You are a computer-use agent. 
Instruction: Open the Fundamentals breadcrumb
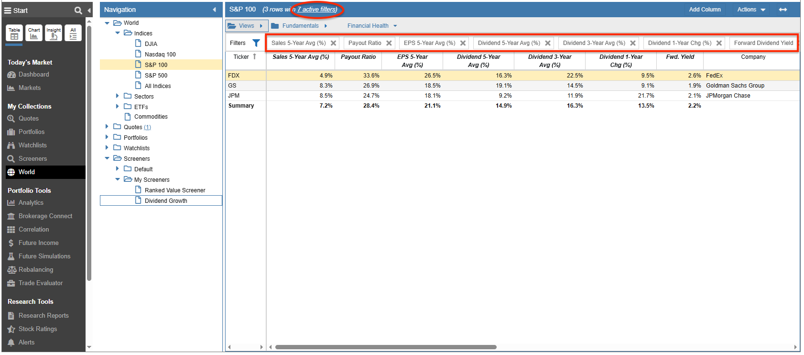click(299, 26)
